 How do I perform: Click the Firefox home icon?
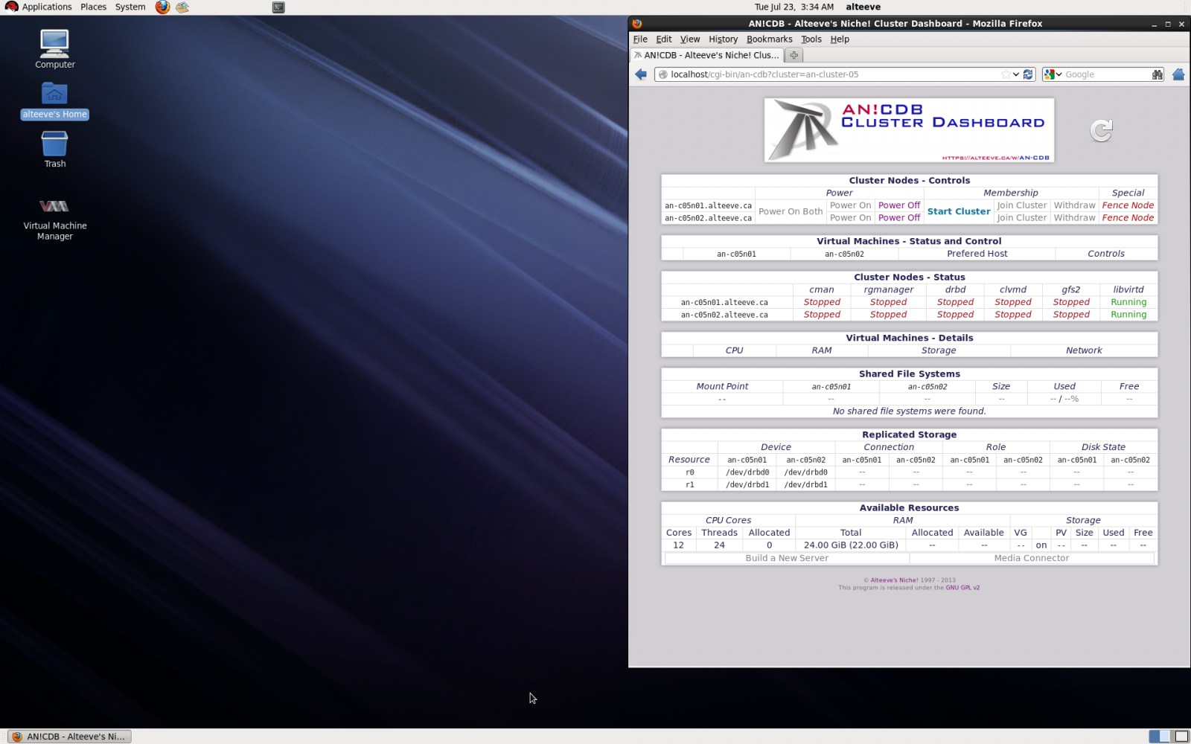point(1178,74)
